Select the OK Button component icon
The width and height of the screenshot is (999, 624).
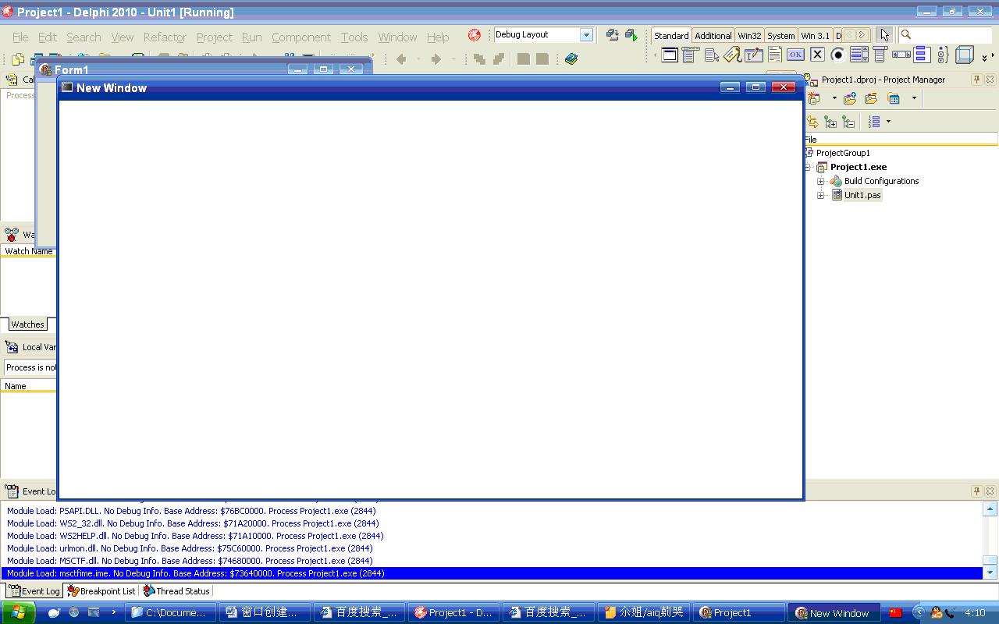[x=795, y=55]
